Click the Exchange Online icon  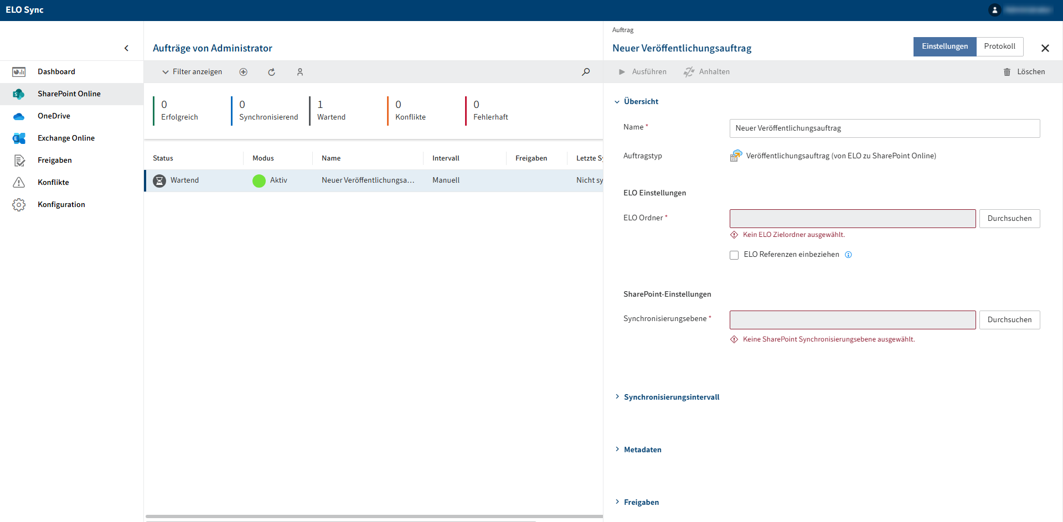(x=19, y=138)
